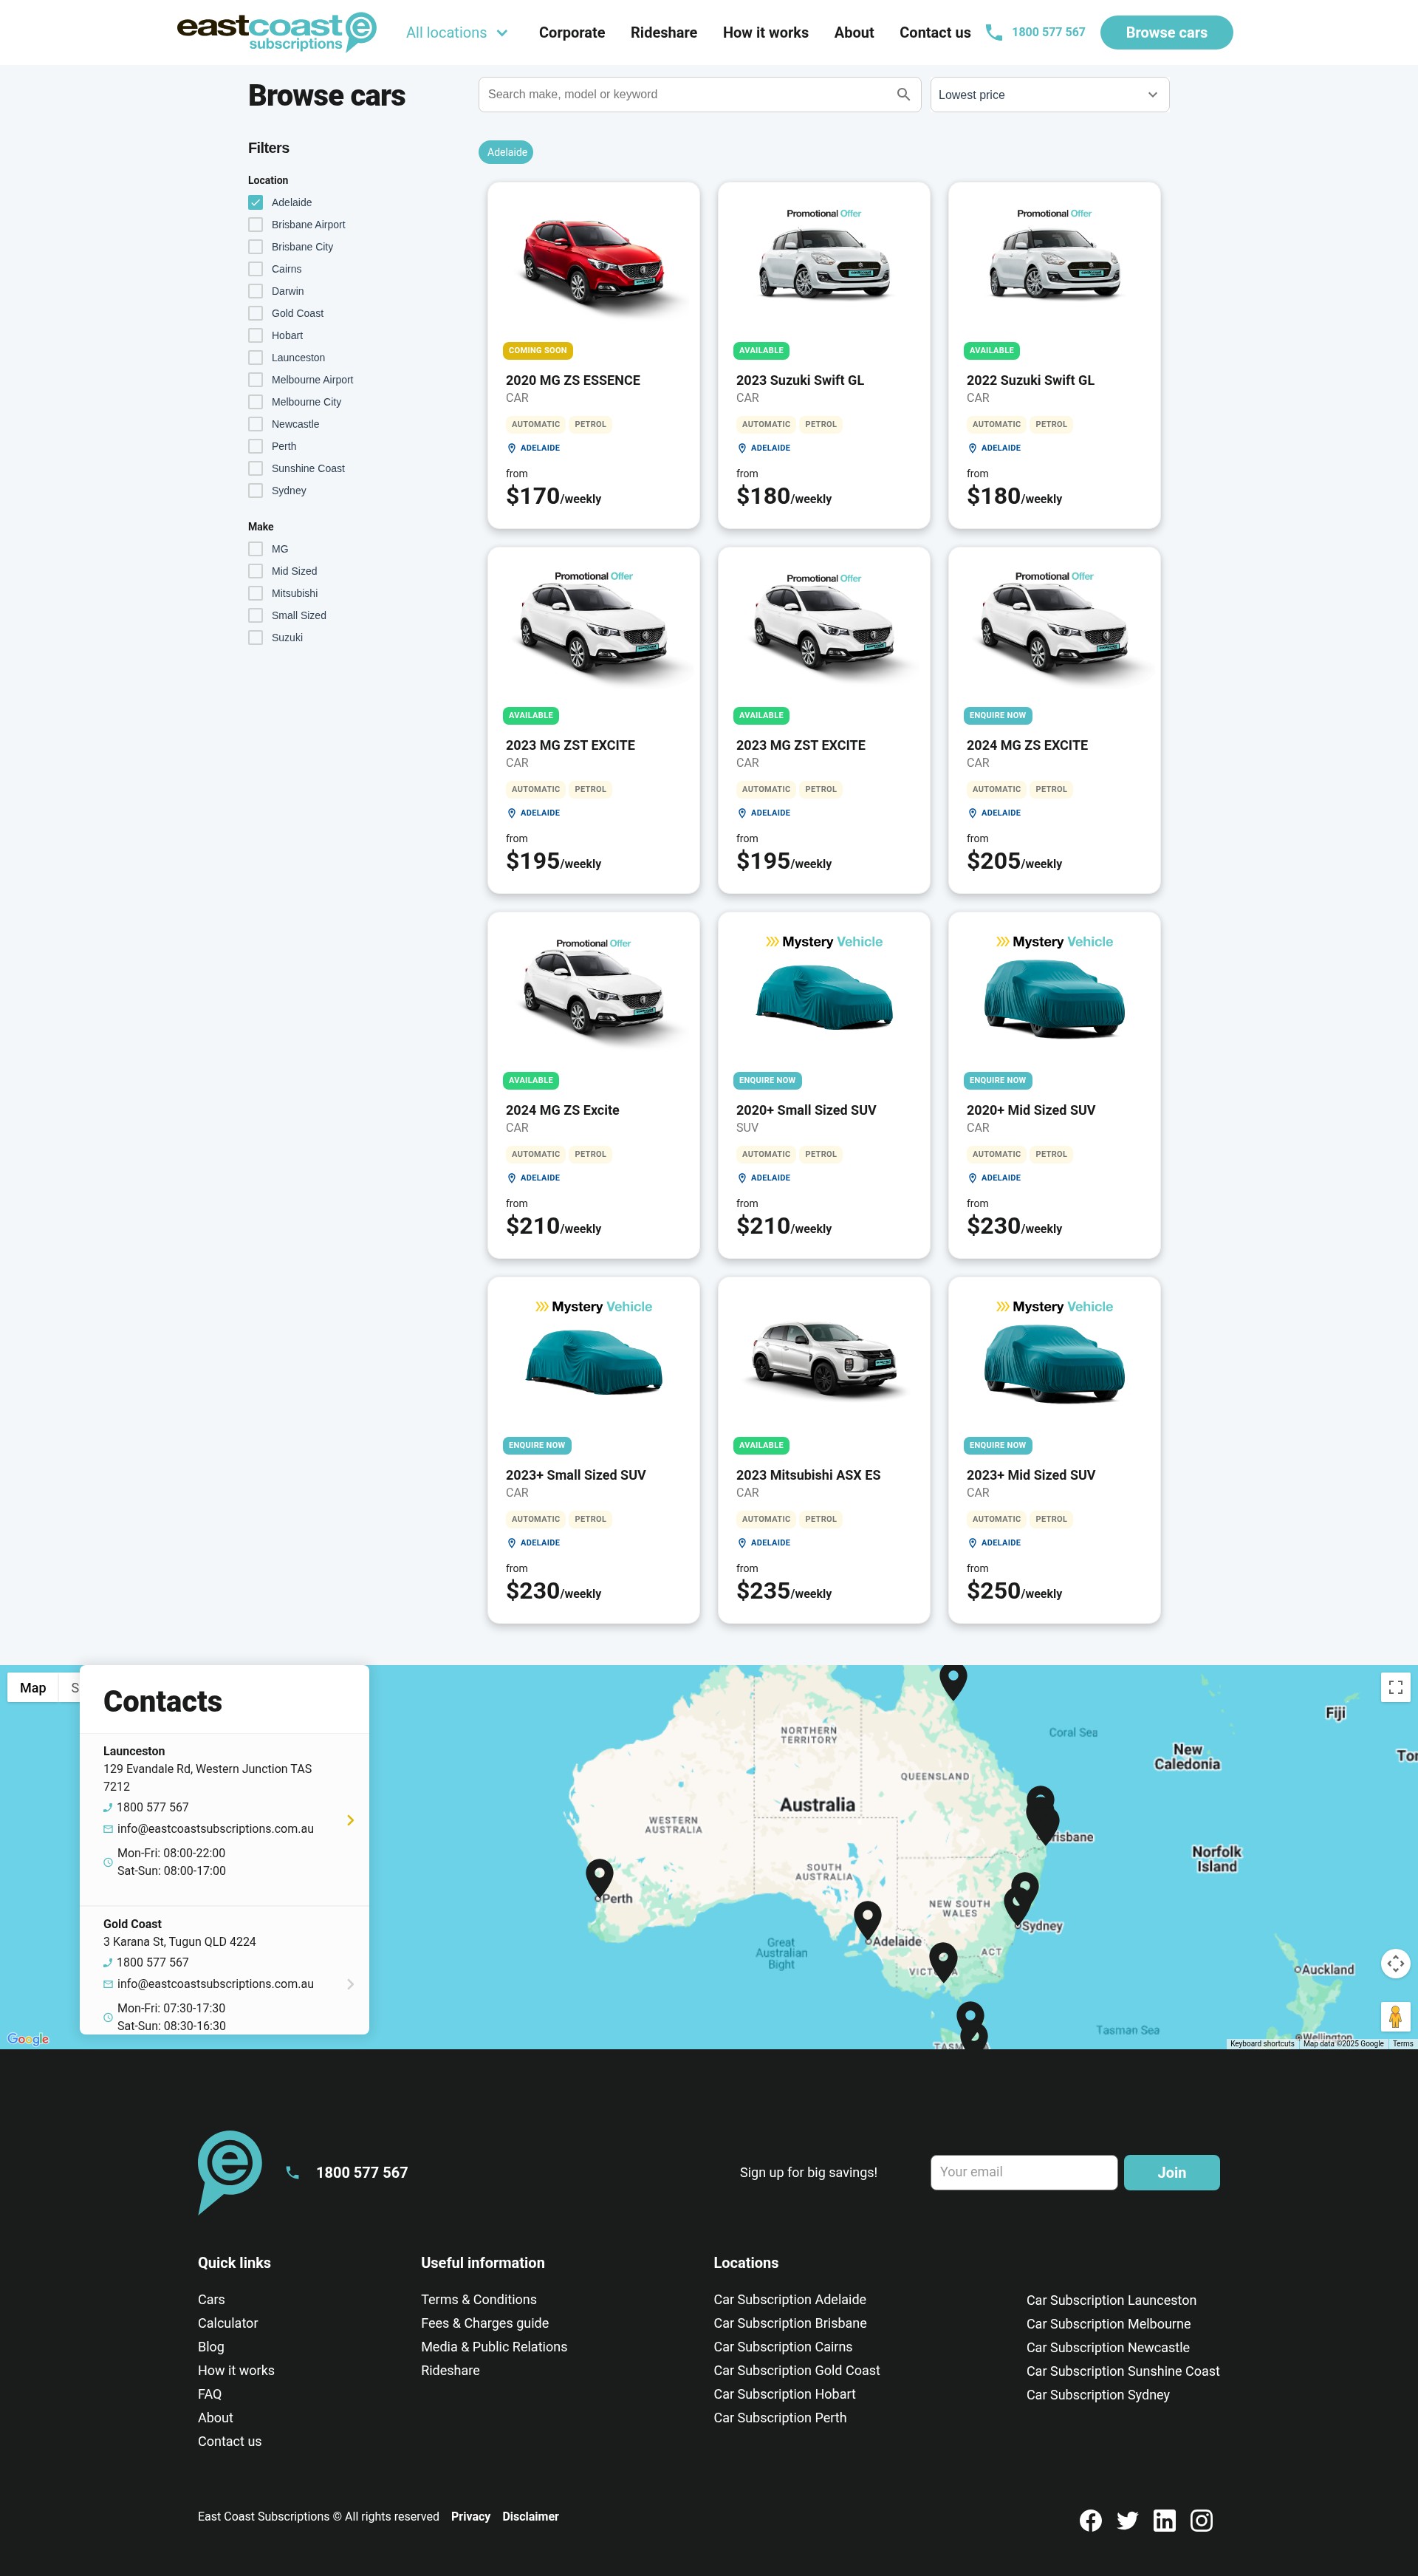Click the Adelaide map pin
This screenshot has width=1418, height=2576.
tap(867, 1921)
